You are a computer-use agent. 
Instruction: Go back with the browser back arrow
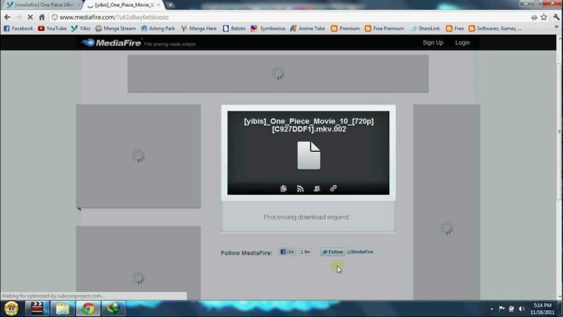7,17
